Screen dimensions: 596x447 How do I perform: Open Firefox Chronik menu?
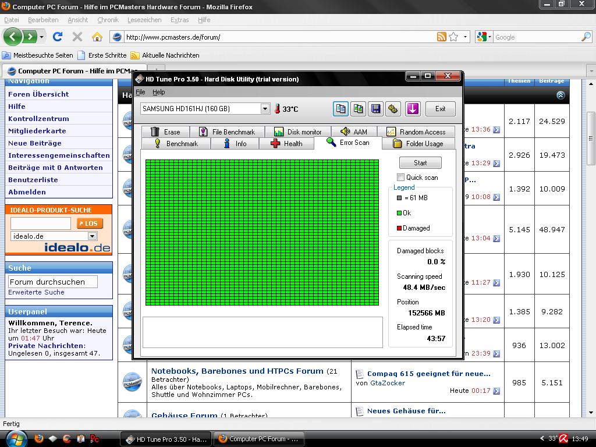108,20
